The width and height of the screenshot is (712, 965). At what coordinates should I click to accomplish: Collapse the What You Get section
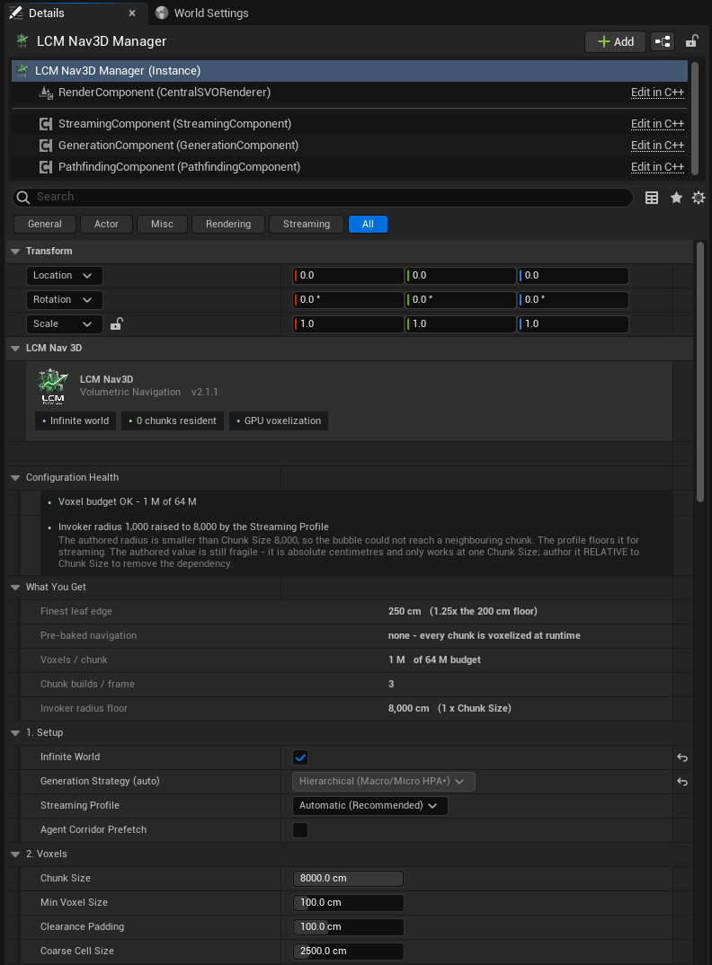(x=15, y=587)
